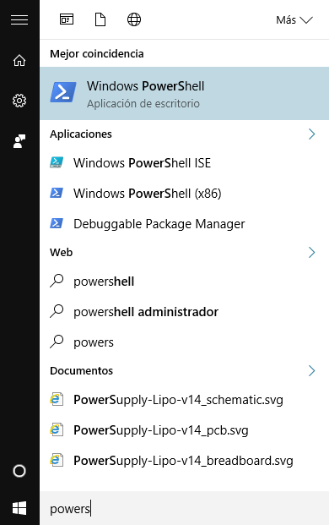Click the breadboard.svg file icon
The height and width of the screenshot is (525, 329).
click(x=57, y=461)
